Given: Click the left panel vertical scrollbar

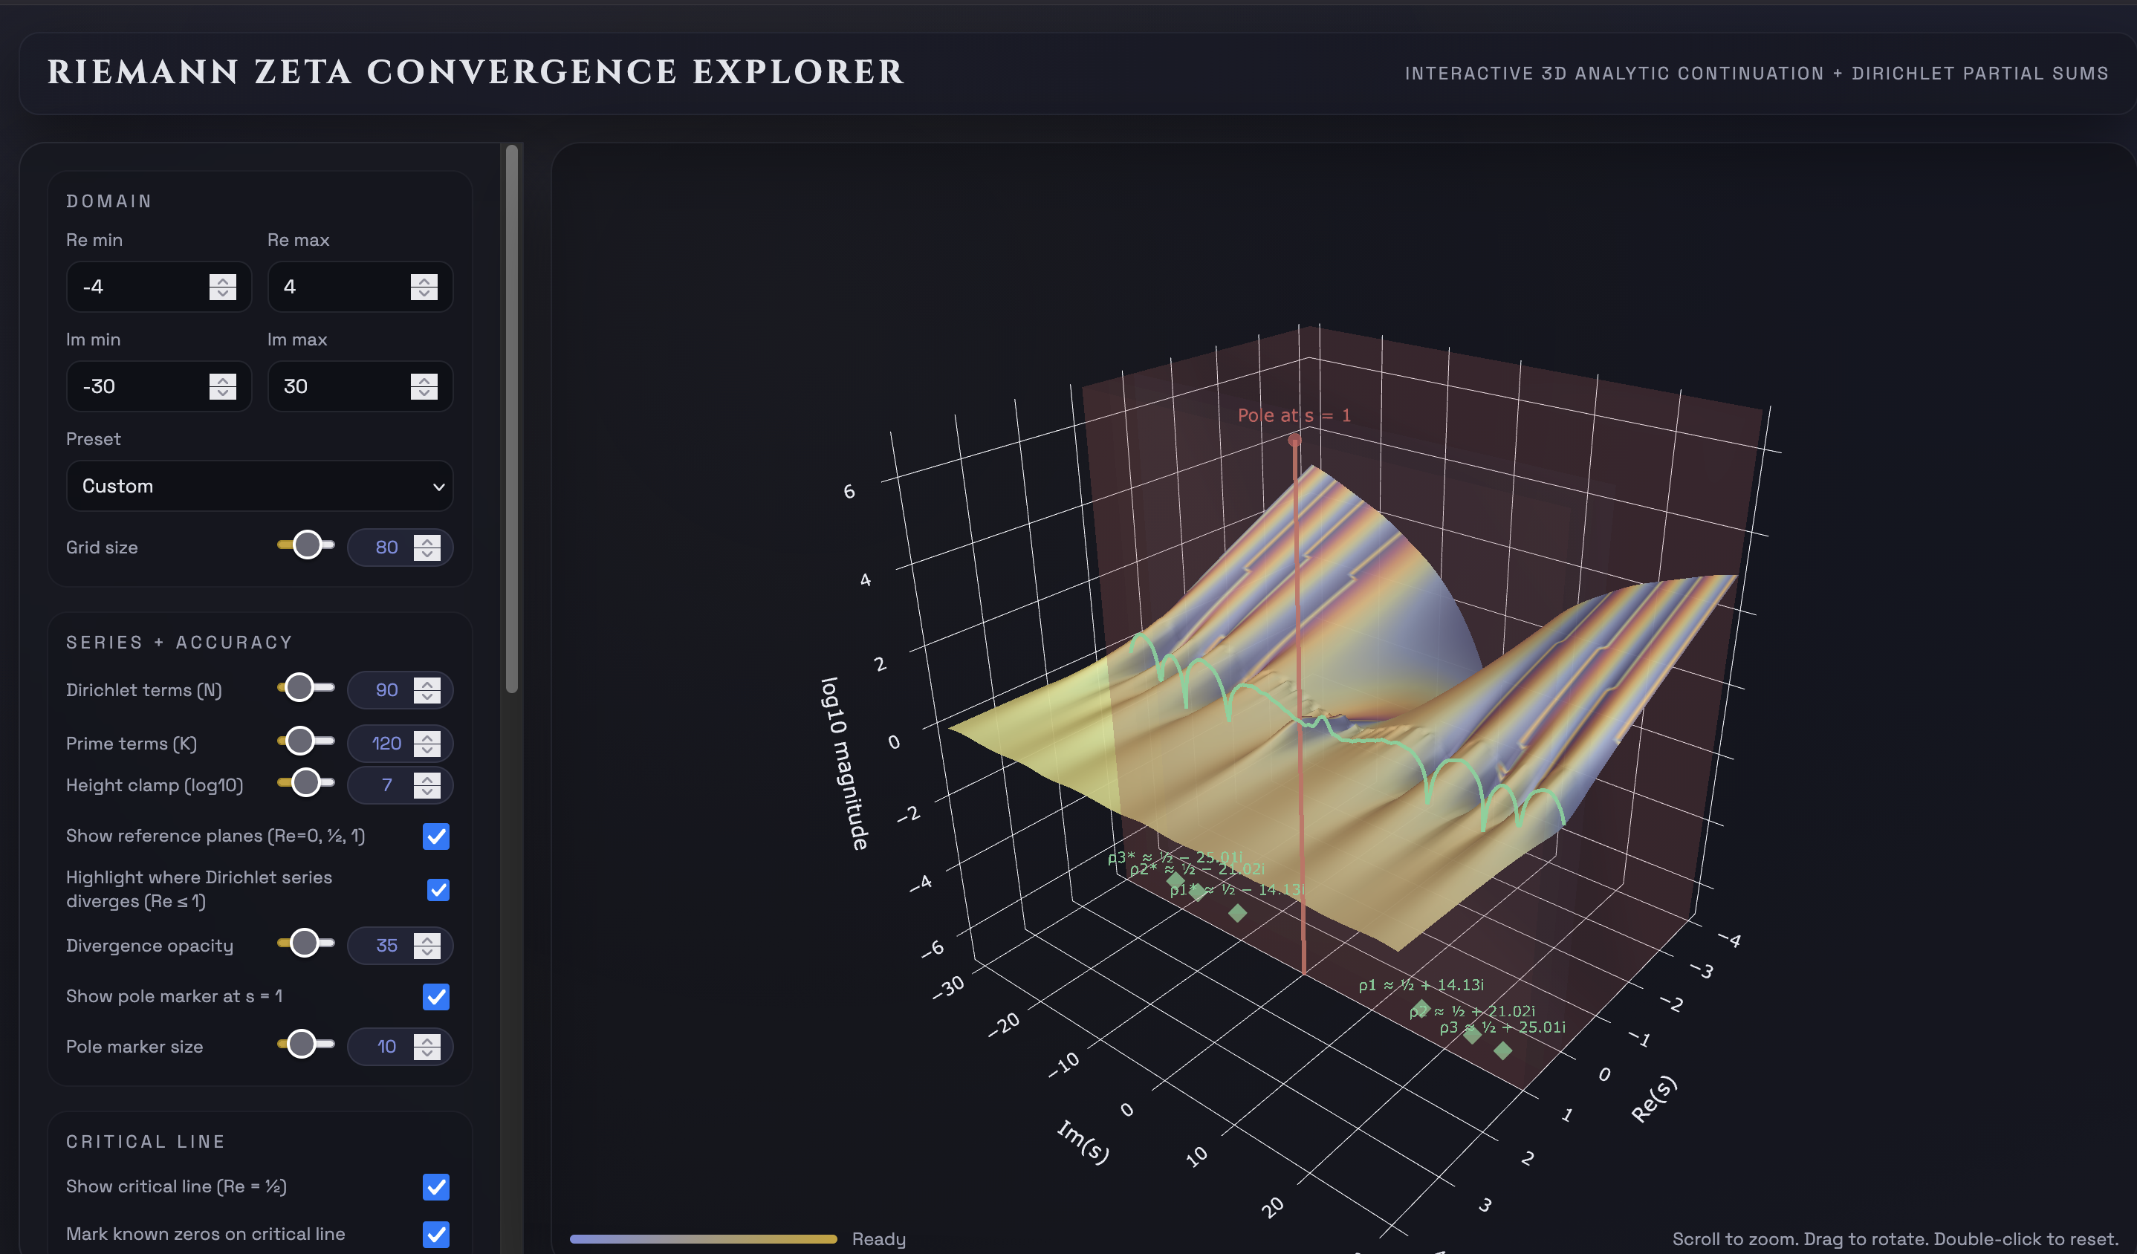Looking at the screenshot, I should pyautogui.click(x=511, y=419).
